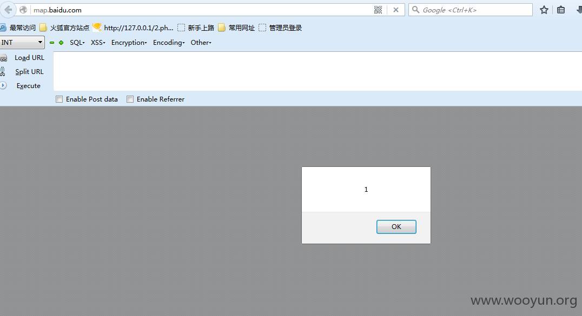The width and height of the screenshot is (582, 316).
Task: Click the Execute button label
Action: point(28,86)
